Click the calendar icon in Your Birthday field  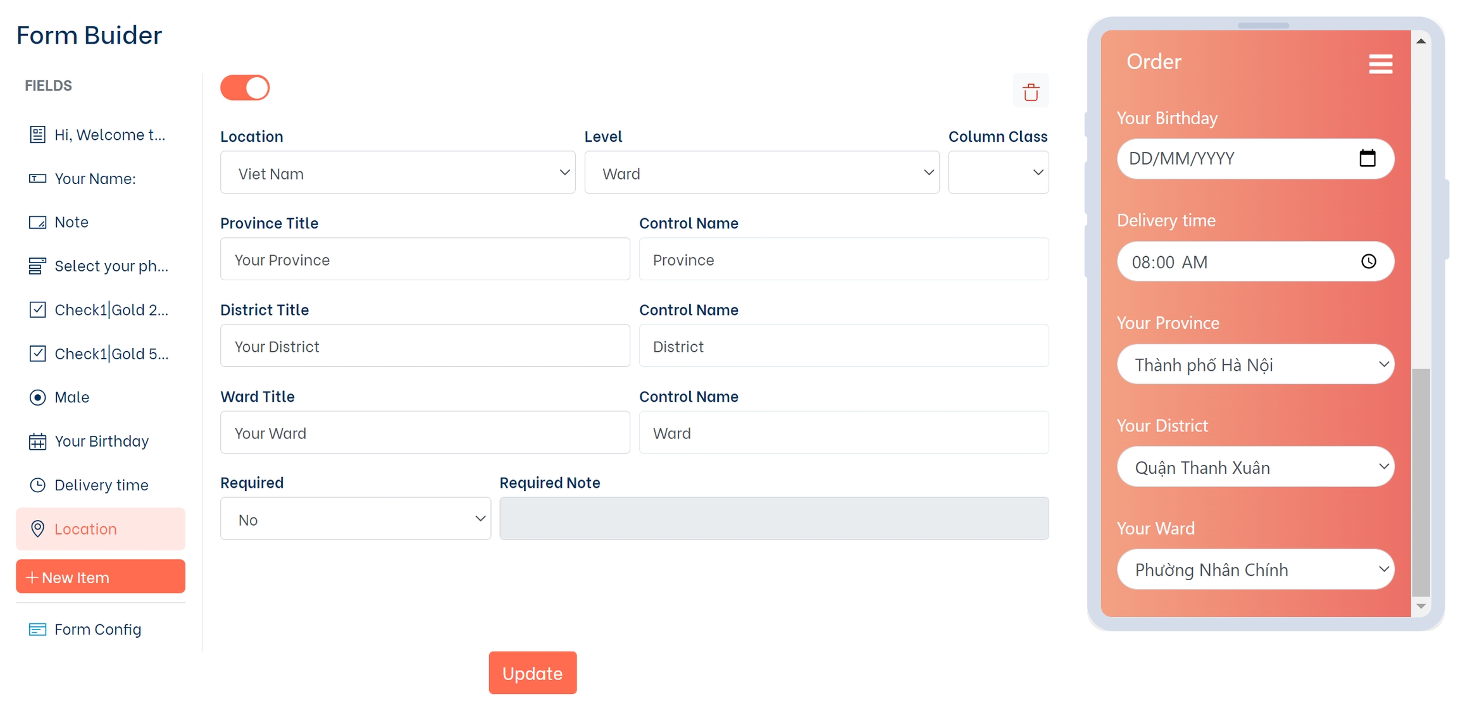(x=1367, y=158)
